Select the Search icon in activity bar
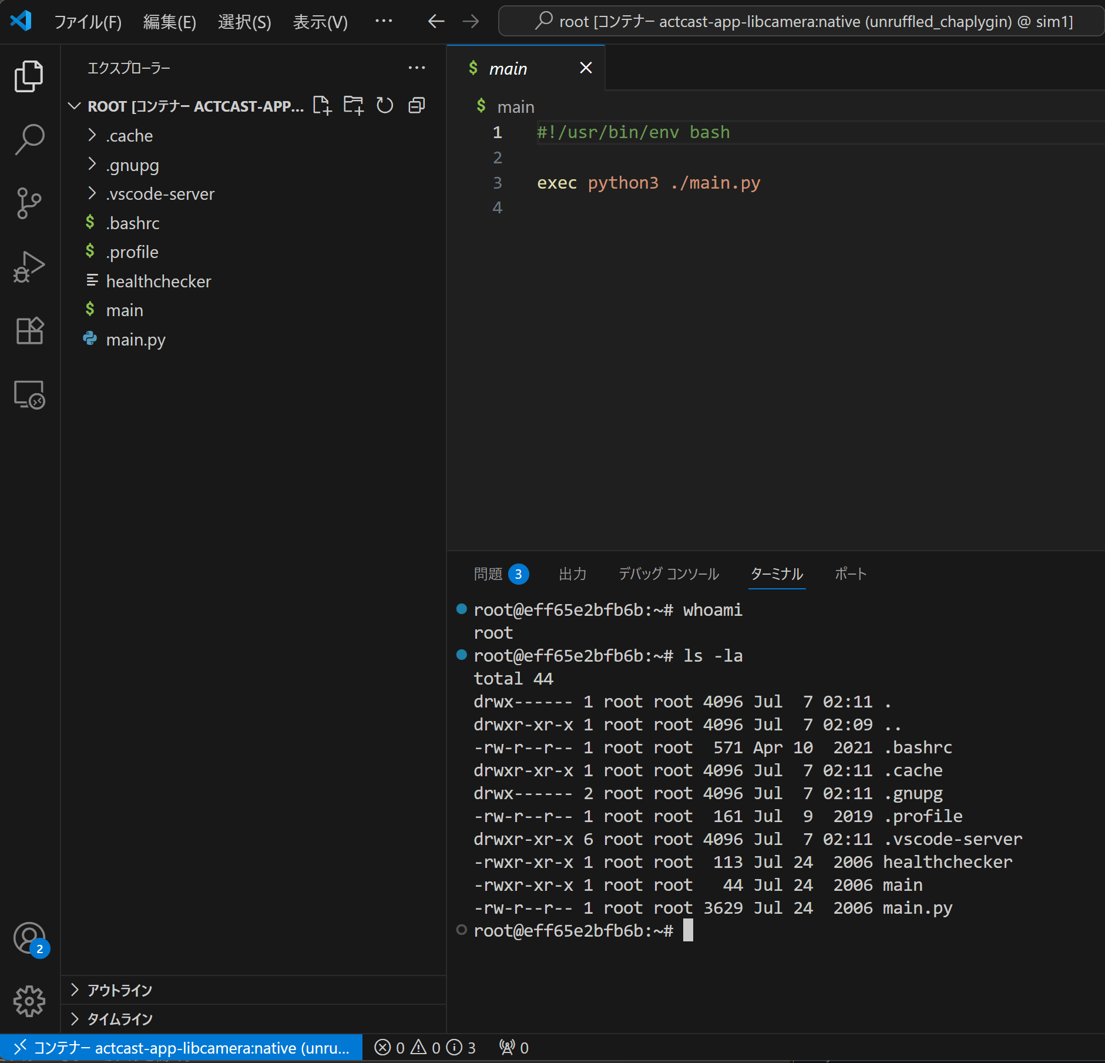Screen dimensions: 1105x1063 29,139
